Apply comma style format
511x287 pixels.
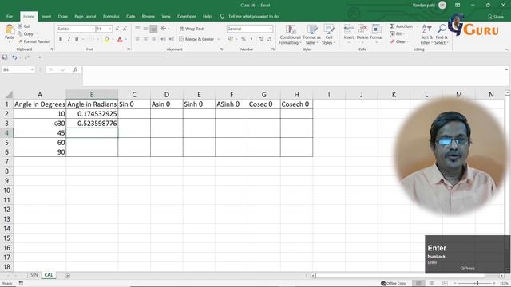[x=252, y=39]
